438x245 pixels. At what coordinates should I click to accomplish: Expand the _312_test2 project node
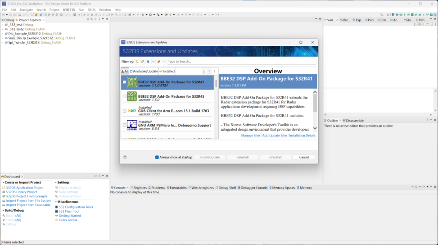[x=3, y=29]
